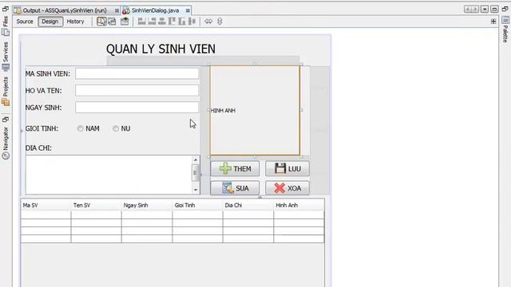The width and height of the screenshot is (511, 287).
Task: Click the Preview Design icon
Action: coord(125,22)
